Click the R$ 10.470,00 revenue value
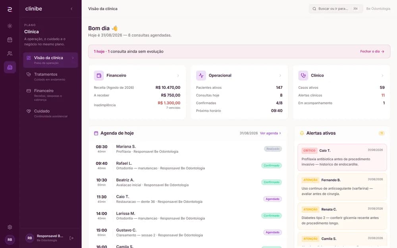The height and width of the screenshot is (248, 397). pos(168,88)
